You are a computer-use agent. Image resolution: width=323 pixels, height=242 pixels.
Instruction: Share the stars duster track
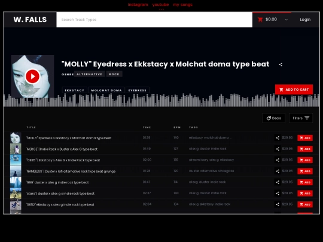pyautogui.click(x=278, y=193)
